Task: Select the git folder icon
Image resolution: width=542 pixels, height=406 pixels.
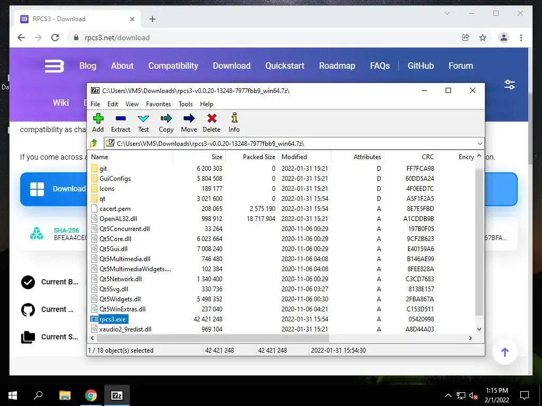Action: tap(94, 169)
